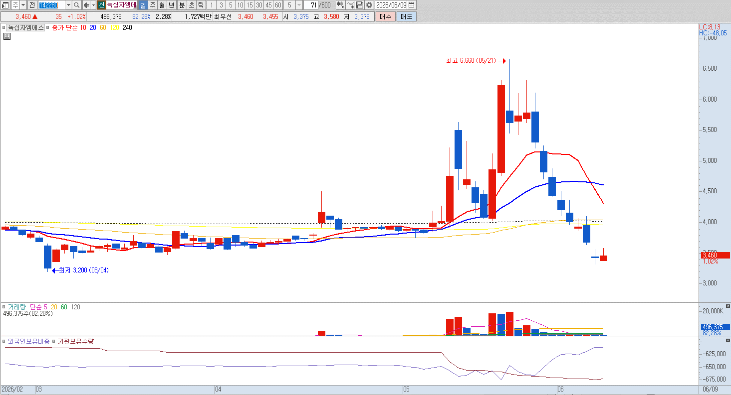Toggle minute (분) chart period
This screenshot has width=731, height=395.
[182, 5]
